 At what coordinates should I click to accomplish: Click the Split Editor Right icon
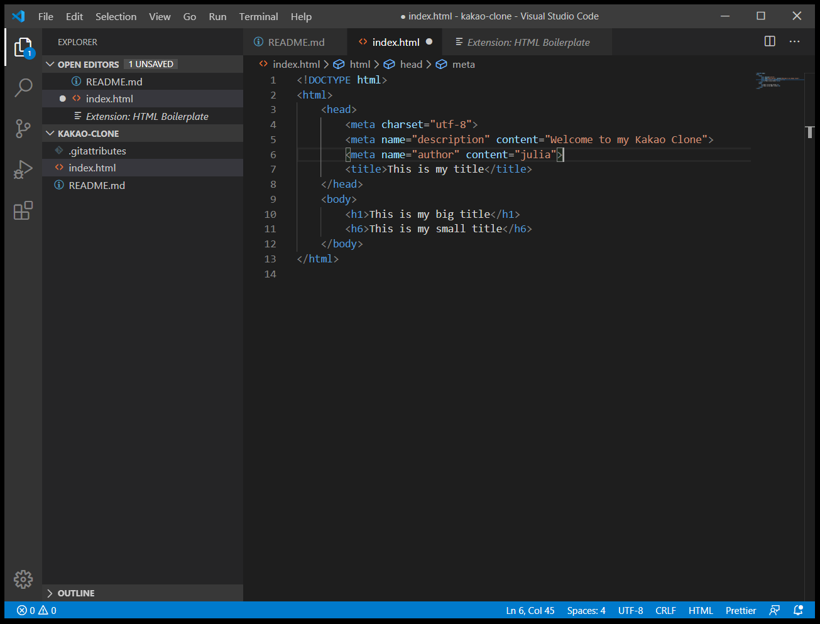tap(770, 41)
